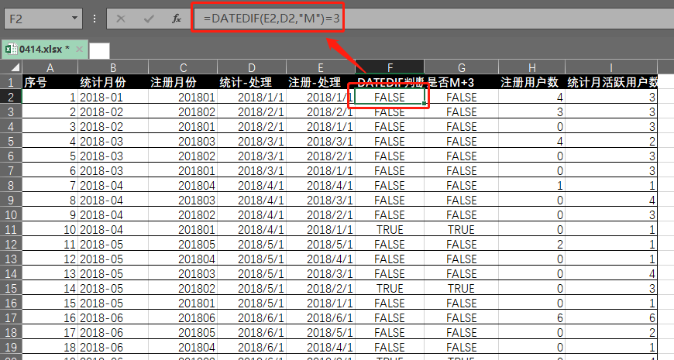This screenshot has width=674, height=360.
Task: Select column B header
Action: click(113, 67)
